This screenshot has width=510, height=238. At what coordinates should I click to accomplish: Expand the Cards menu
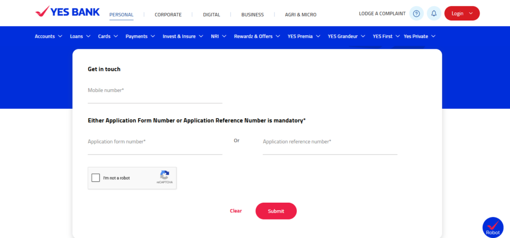point(108,36)
